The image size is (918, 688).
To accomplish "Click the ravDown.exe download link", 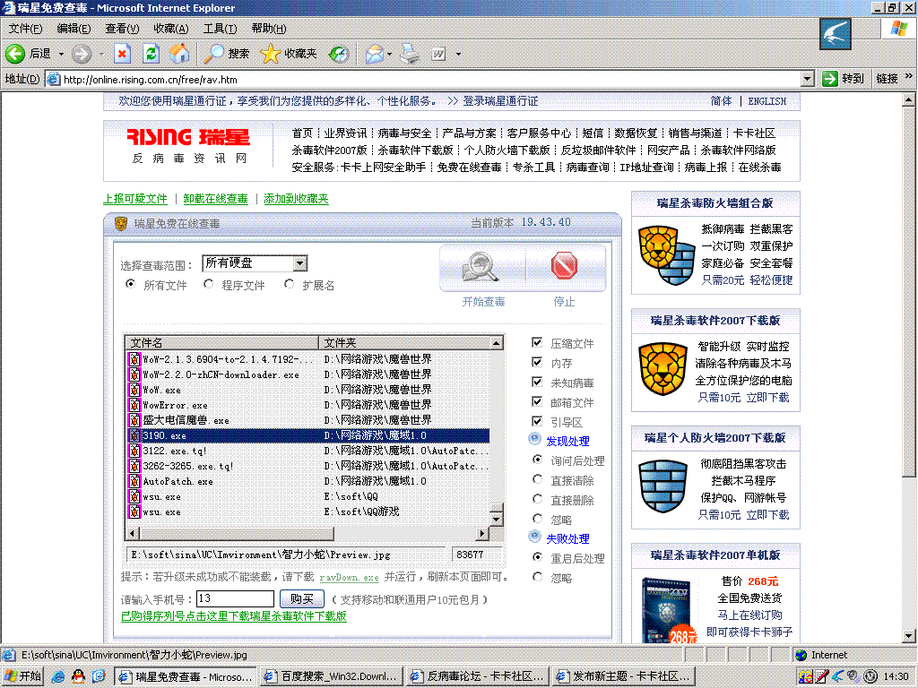I will tap(349, 578).
